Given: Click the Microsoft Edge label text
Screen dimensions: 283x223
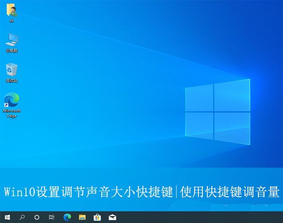Looking at the screenshot, I should [12, 113].
